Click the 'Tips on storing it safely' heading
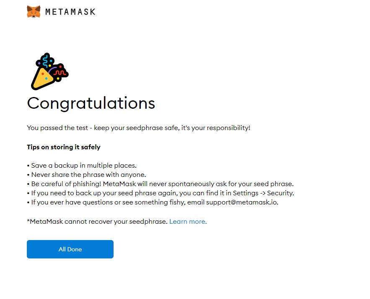Image resolution: width=370 pixels, height=299 pixels. 64,147
